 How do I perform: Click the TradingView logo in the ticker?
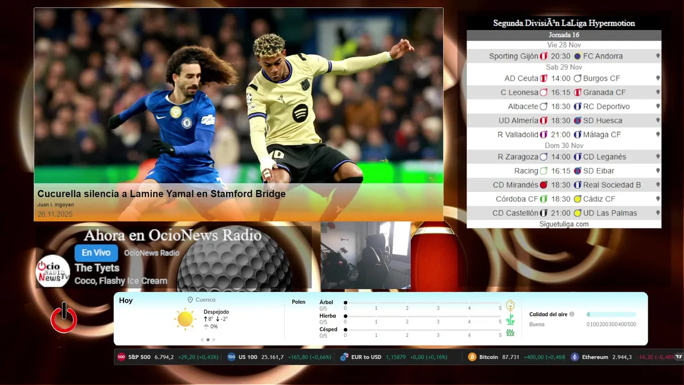[679, 357]
